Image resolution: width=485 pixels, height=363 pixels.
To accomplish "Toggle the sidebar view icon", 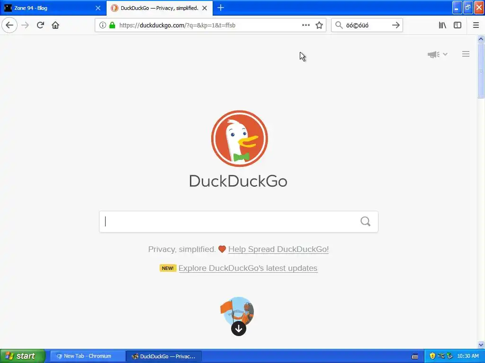I will [x=458, y=26].
